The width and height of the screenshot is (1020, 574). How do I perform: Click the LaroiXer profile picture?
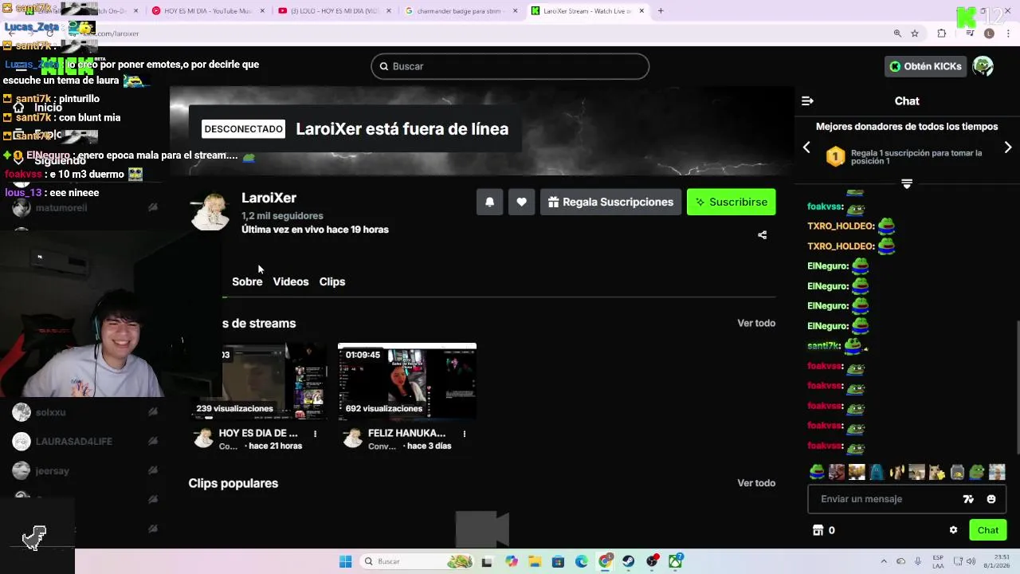pyautogui.click(x=210, y=212)
